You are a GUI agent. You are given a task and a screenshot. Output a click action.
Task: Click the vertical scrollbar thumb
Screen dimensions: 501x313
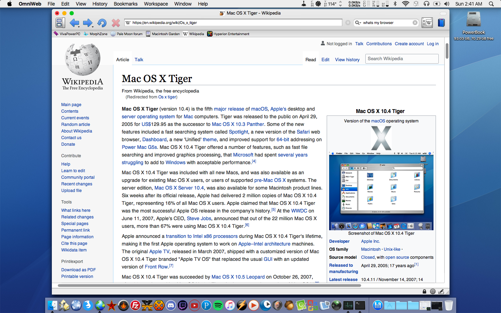[447, 51]
